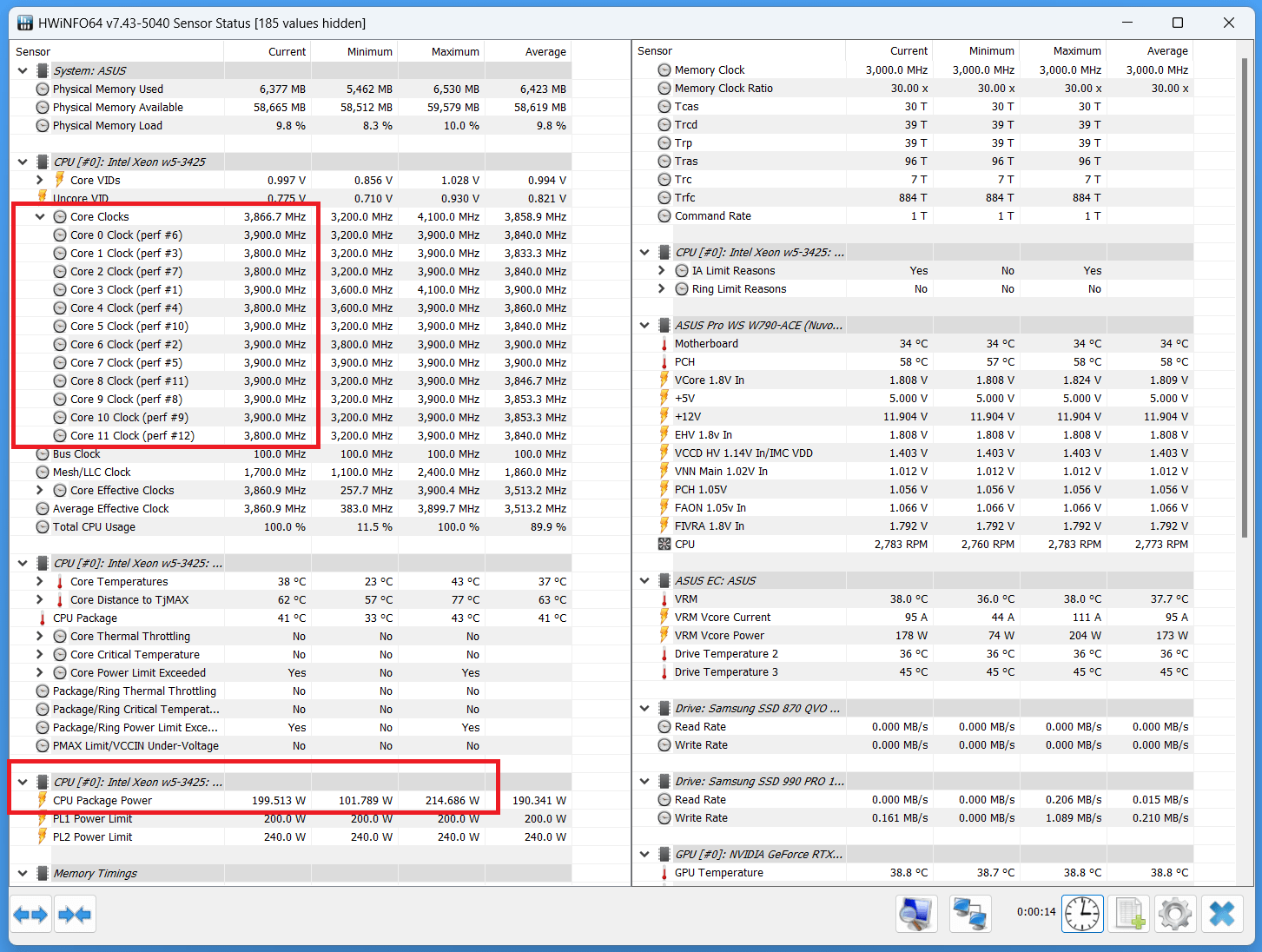The height and width of the screenshot is (952, 1262).
Task: Expand the Core Effective Clocks group
Action: tap(40, 490)
